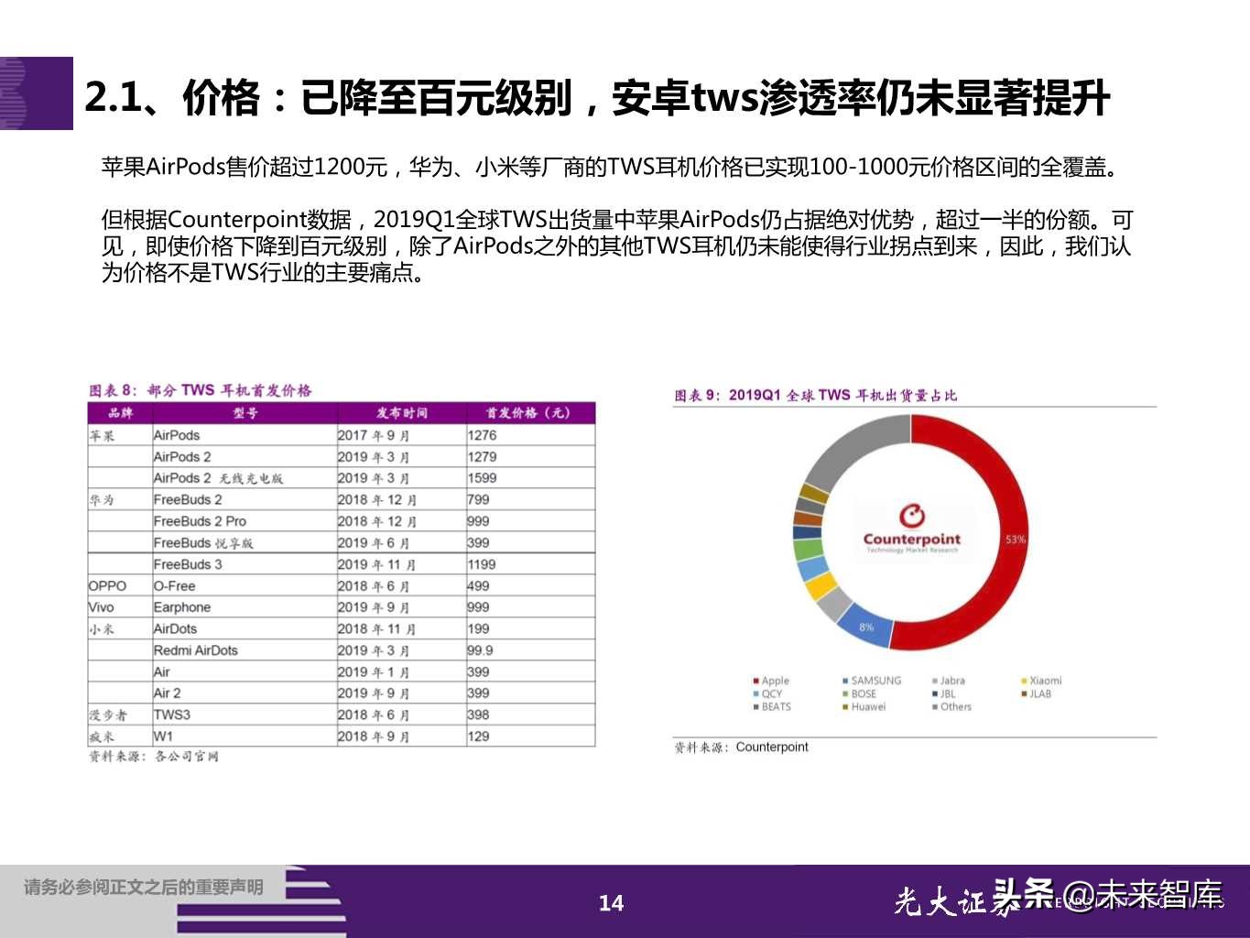
Task: Click the 1599 price cell
Action: tap(482, 478)
